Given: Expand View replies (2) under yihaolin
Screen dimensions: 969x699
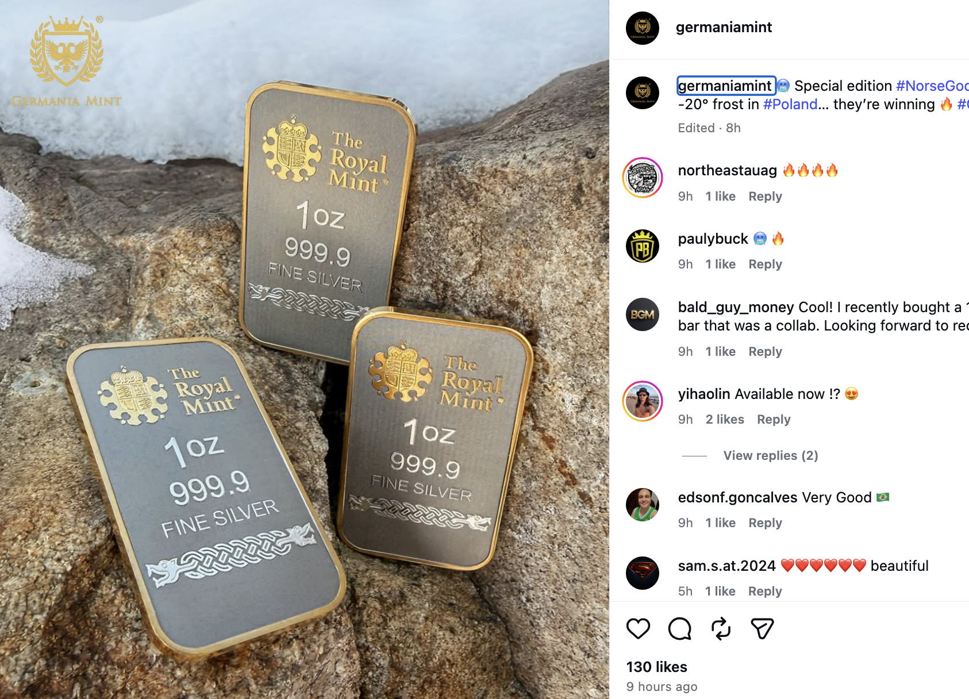Looking at the screenshot, I should coord(770,455).
